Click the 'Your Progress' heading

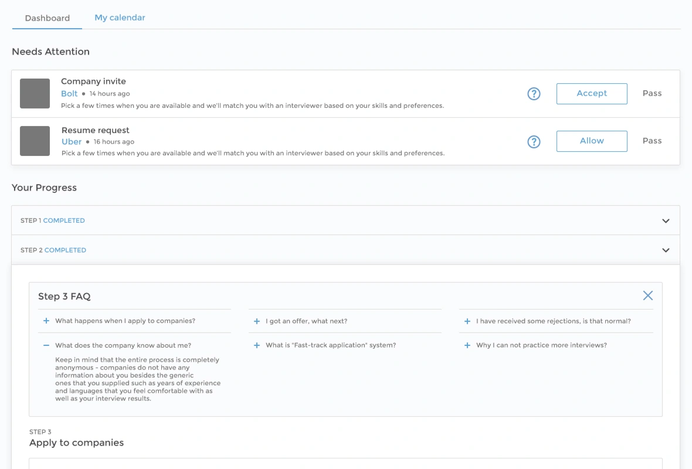(44, 188)
